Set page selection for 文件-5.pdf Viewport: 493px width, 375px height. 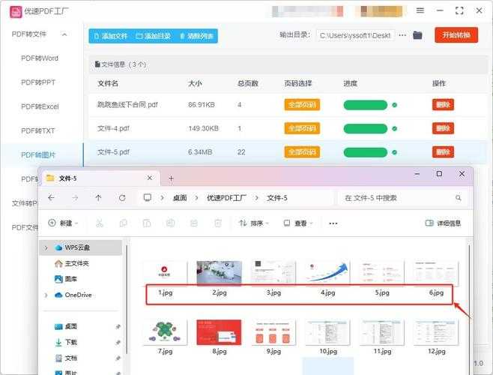pyautogui.click(x=302, y=152)
